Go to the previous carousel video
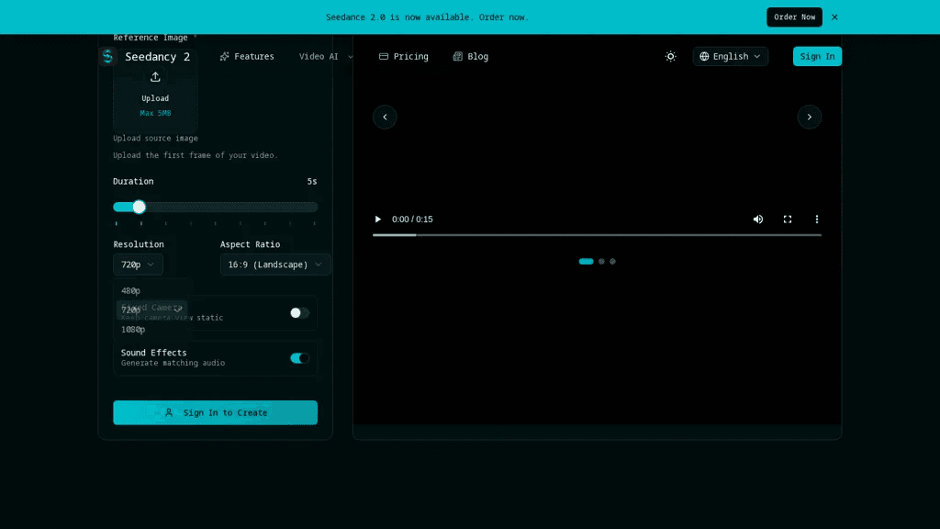This screenshot has height=529, width=940. coord(385,117)
